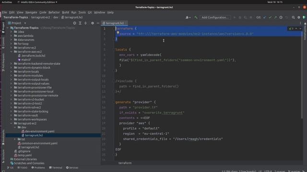The image size is (307, 172).
Task: Click the editor vertical scrollbar
Action: pos(302,72)
